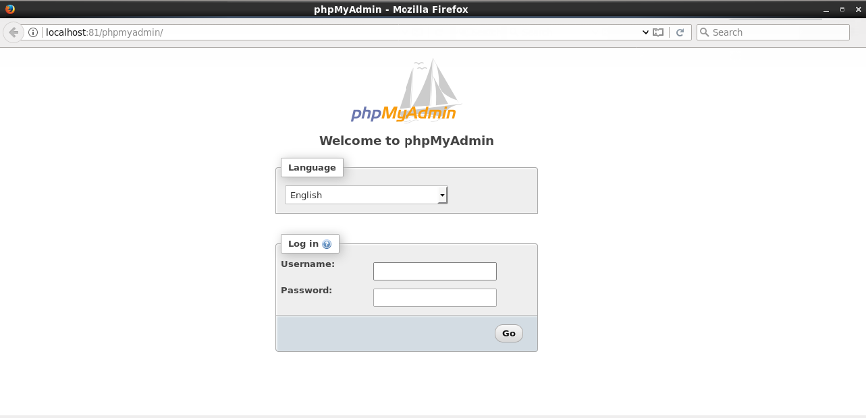Focus the Password input field

(435, 297)
